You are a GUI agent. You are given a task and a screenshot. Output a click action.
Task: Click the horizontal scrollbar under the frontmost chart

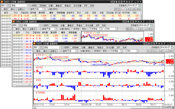click(x=92, y=108)
